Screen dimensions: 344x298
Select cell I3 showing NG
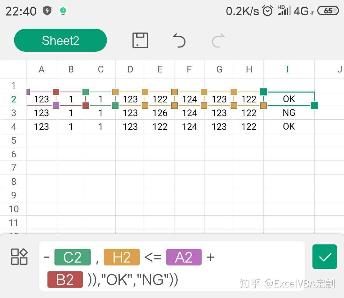289,113
